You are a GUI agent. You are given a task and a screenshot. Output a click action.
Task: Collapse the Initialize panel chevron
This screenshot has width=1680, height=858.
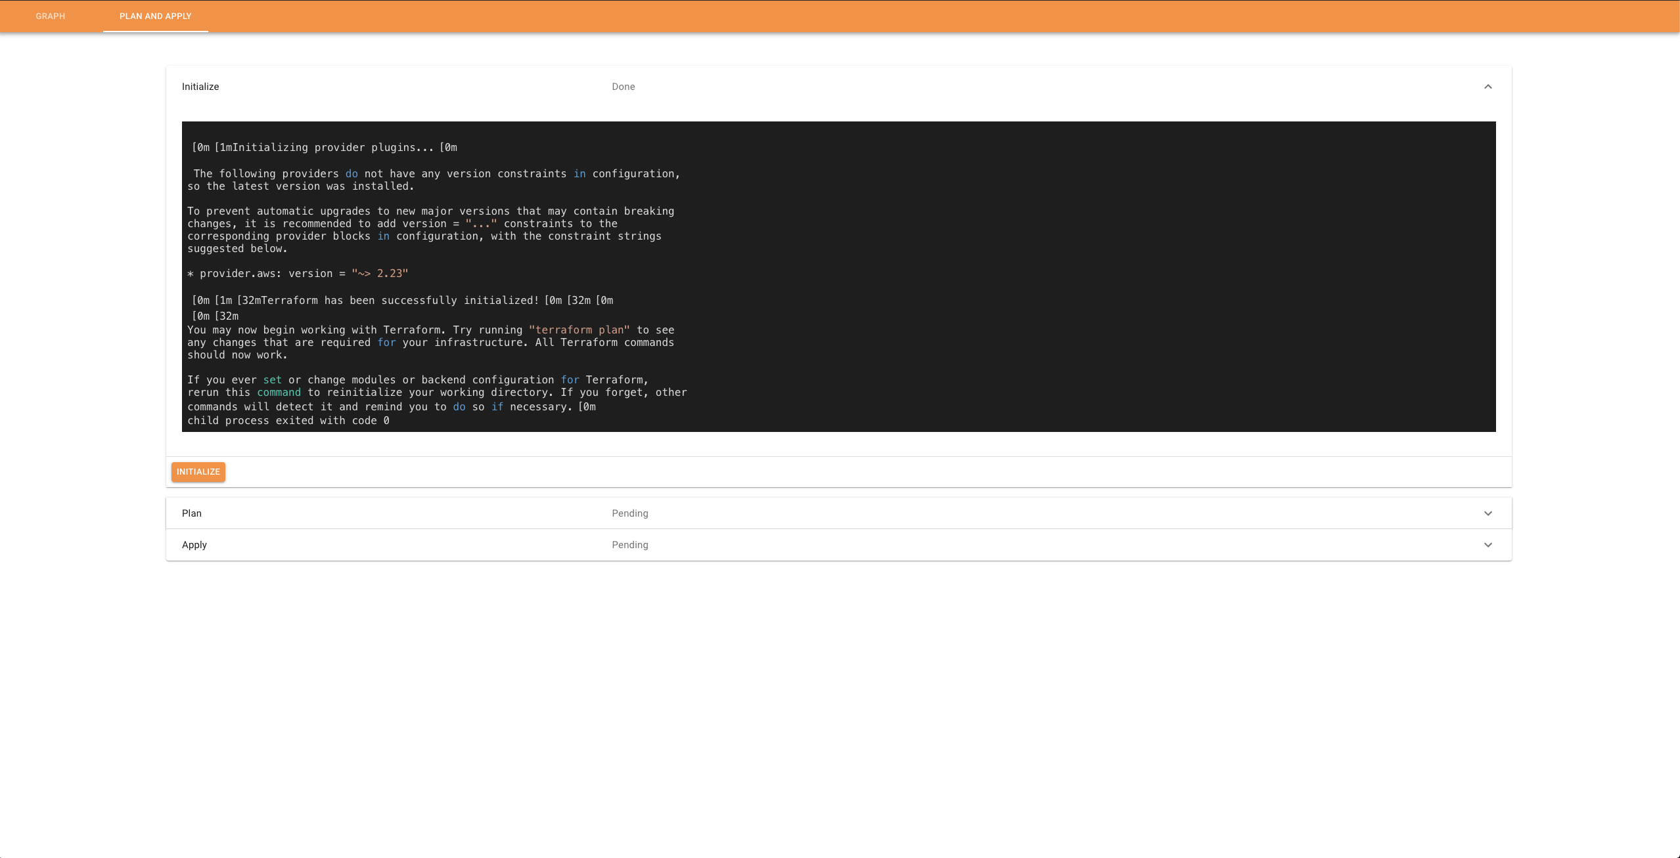pyautogui.click(x=1487, y=87)
